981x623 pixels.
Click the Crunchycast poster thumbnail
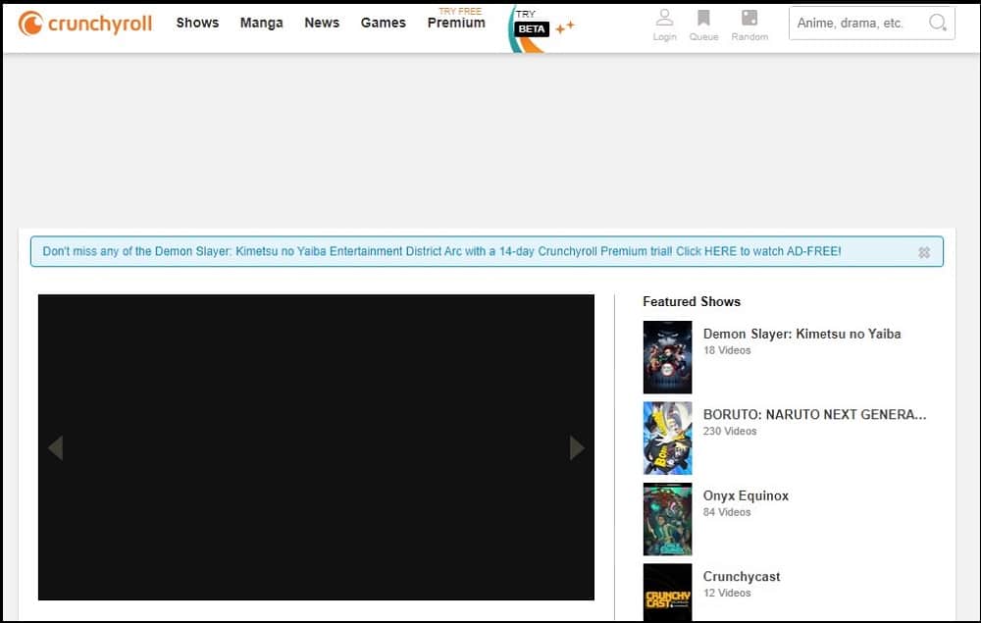[667, 592]
